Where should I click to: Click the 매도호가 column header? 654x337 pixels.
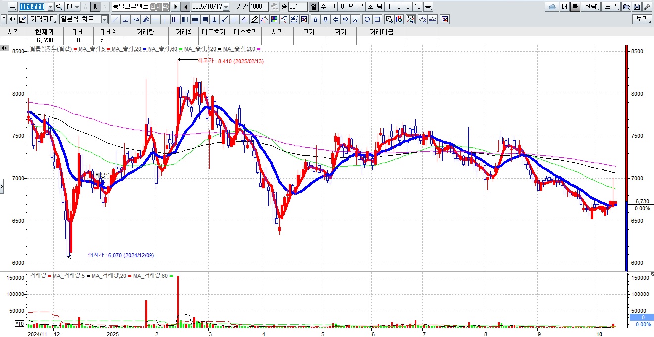pos(214,32)
